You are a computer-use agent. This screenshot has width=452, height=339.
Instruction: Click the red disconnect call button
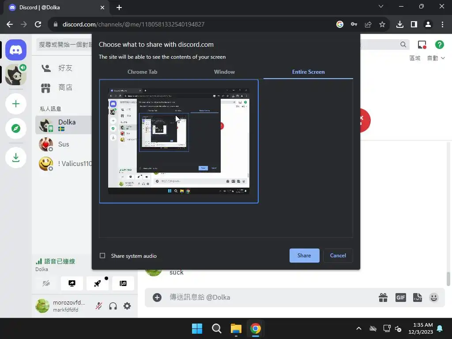(364, 121)
